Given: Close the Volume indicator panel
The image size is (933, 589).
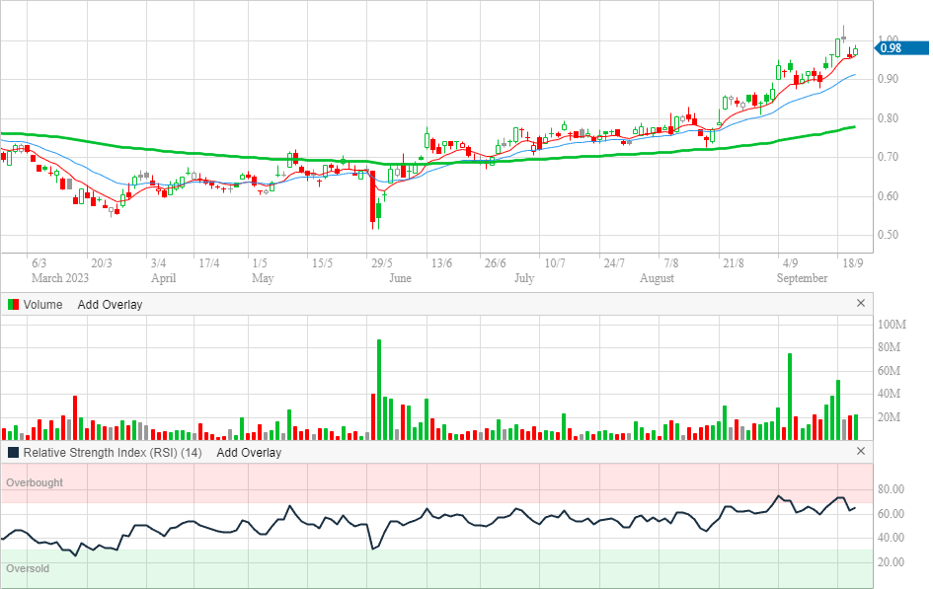Looking at the screenshot, I should tap(860, 304).
